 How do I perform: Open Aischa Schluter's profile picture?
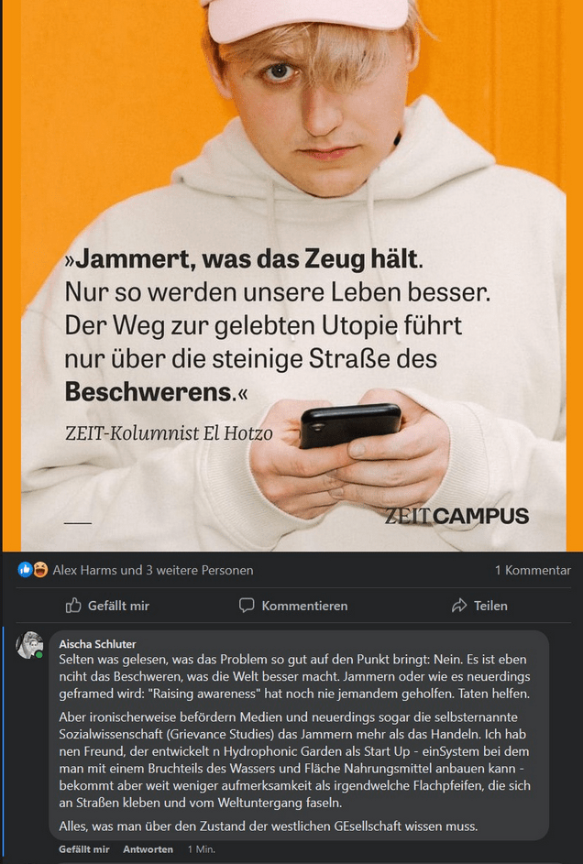pyautogui.click(x=29, y=645)
